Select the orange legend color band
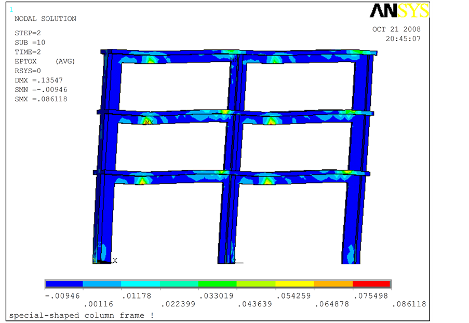Image resolution: width=469 pixels, height=323 pixels. point(333,284)
